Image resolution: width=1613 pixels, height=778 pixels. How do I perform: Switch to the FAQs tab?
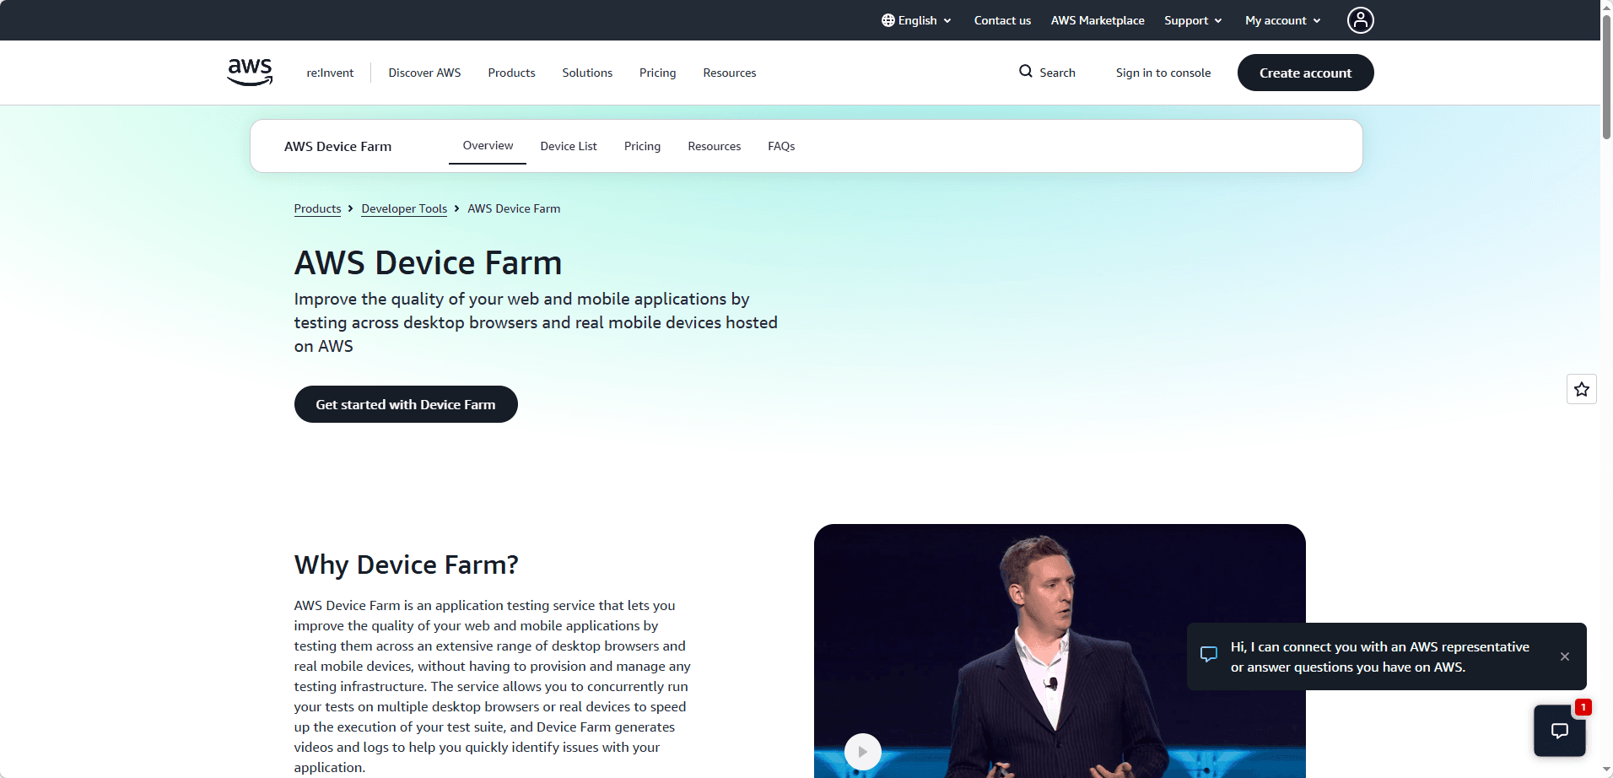(781, 146)
